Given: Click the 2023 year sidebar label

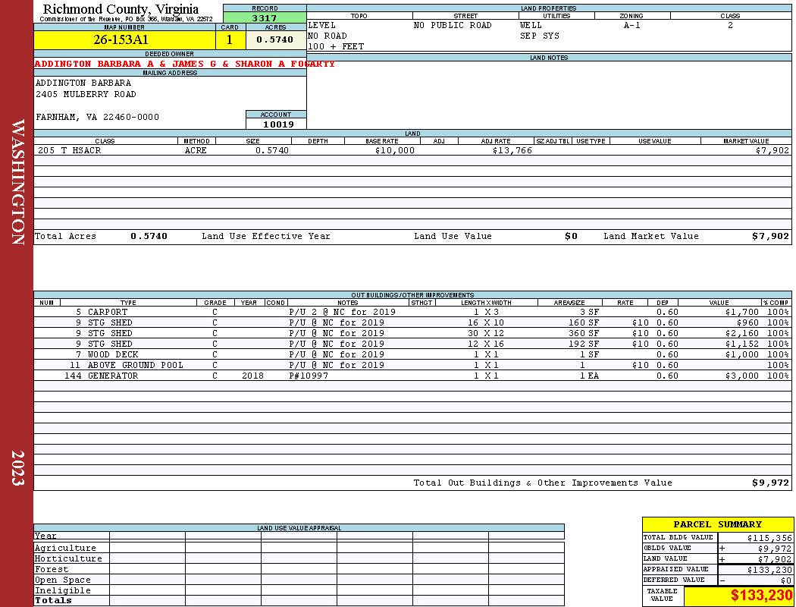Looking at the screenshot, I should click(17, 468).
